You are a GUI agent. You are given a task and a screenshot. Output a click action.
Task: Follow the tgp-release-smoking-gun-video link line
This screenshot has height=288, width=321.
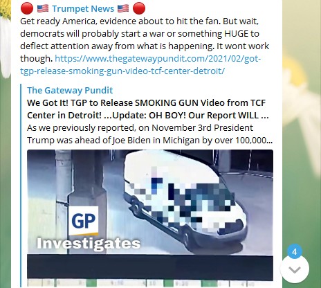[x=122, y=71]
